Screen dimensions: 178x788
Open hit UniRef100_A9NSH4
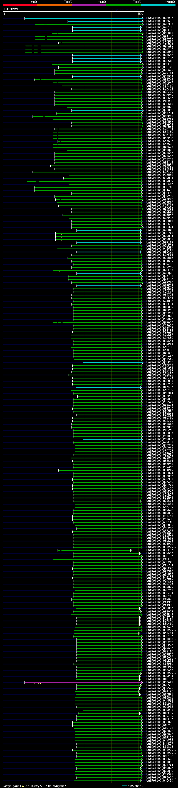coord(160,341)
